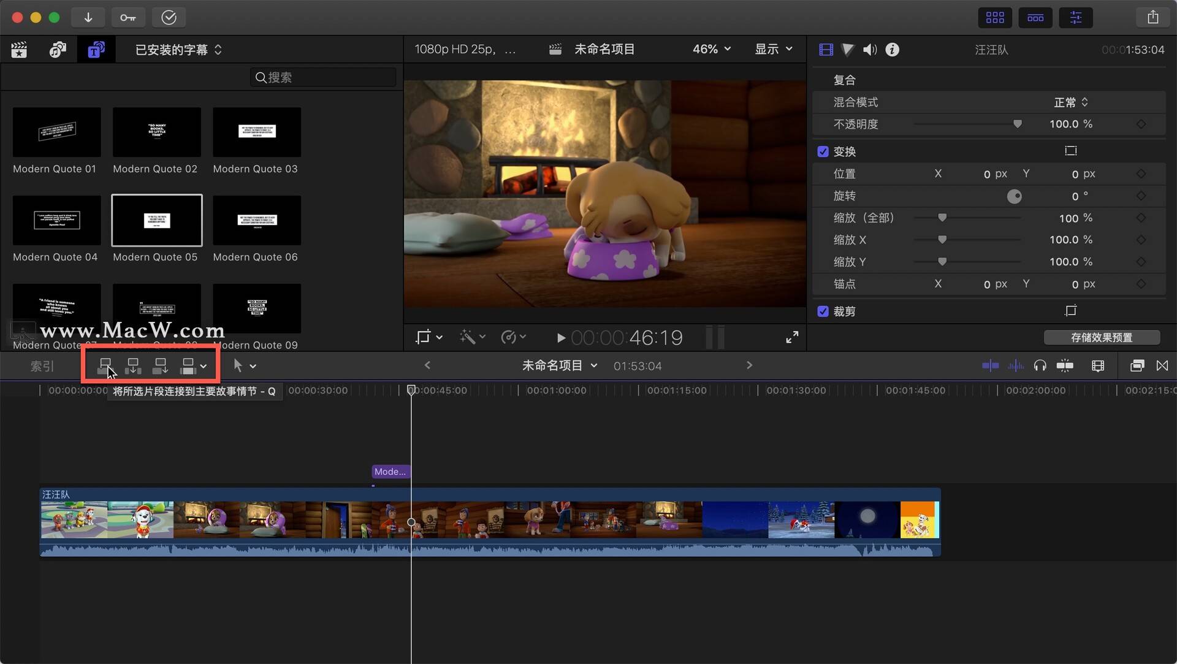Add a position Y keyframe for anchor row
Screen dimensions: 1177x664
click(1141, 284)
